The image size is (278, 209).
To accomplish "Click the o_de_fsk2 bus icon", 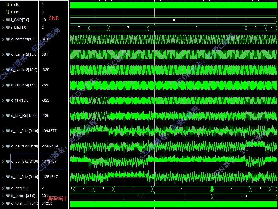I will (x=8, y=146).
